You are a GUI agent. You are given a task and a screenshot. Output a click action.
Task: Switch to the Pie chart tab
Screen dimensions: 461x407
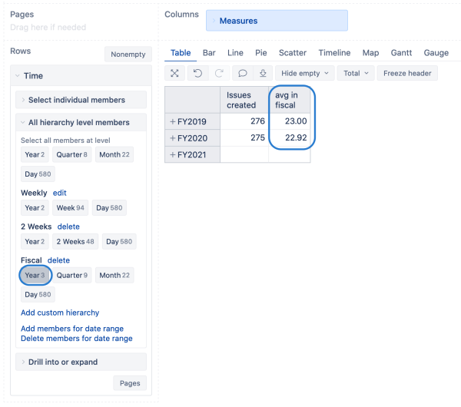261,53
